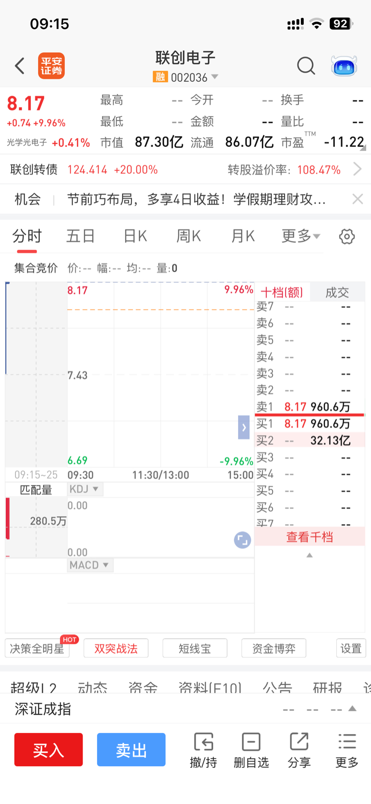371x804 pixels.
Task: Tap the 机会 promotion text
Action: pos(196,199)
